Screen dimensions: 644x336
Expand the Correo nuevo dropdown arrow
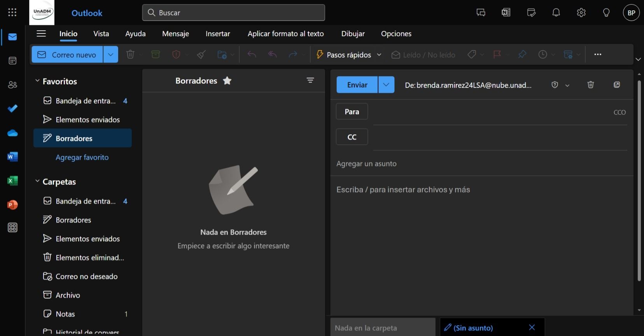tap(110, 55)
